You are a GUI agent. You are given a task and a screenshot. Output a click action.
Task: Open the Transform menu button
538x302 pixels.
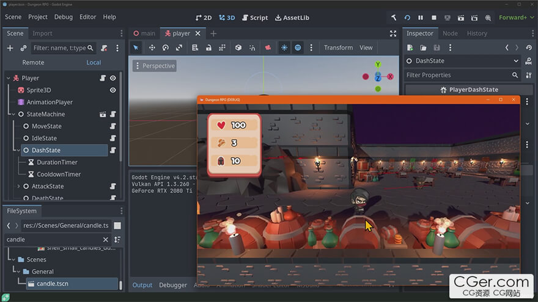point(338,48)
